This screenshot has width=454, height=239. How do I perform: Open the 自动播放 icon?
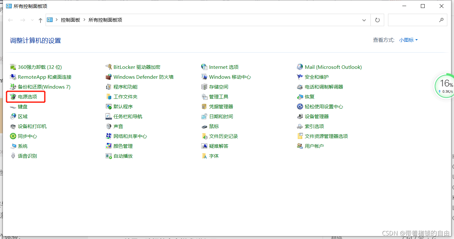tap(109, 156)
